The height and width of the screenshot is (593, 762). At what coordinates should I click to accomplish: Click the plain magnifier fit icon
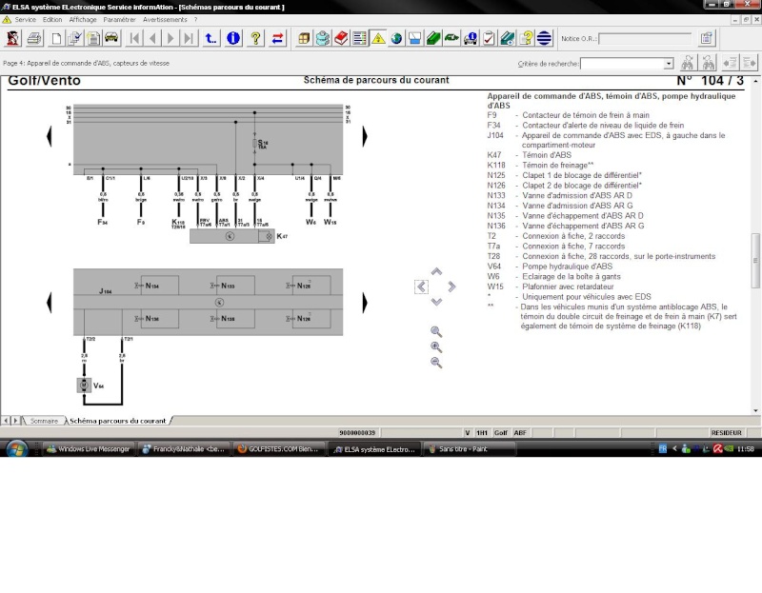point(436,331)
